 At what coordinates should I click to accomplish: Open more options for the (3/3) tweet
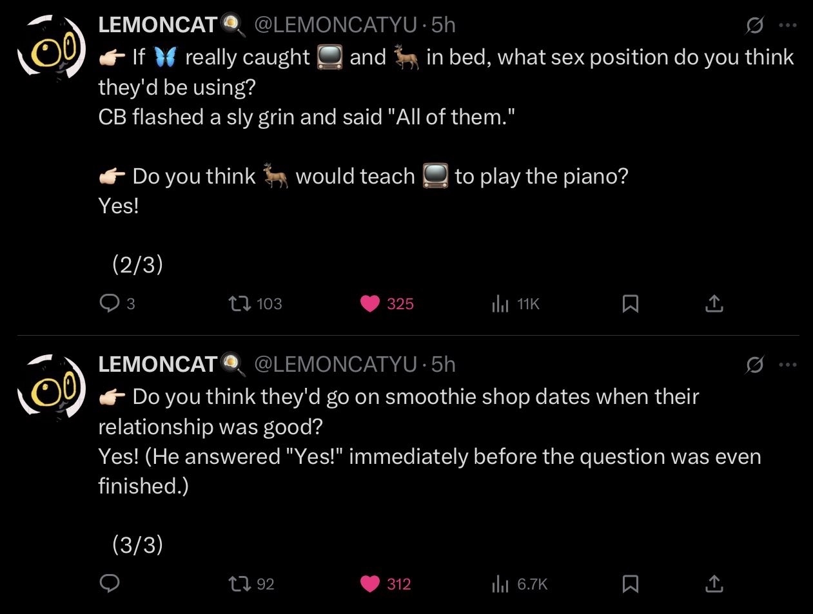[788, 365]
